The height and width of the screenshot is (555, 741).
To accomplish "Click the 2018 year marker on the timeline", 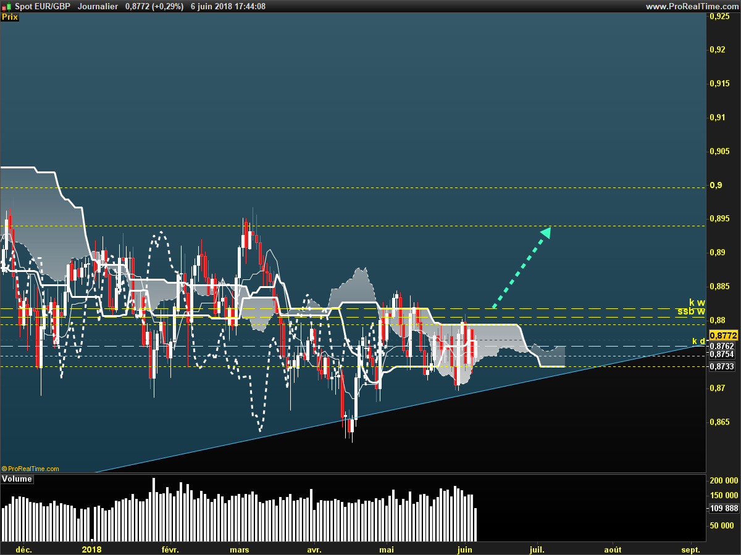I will click(91, 549).
